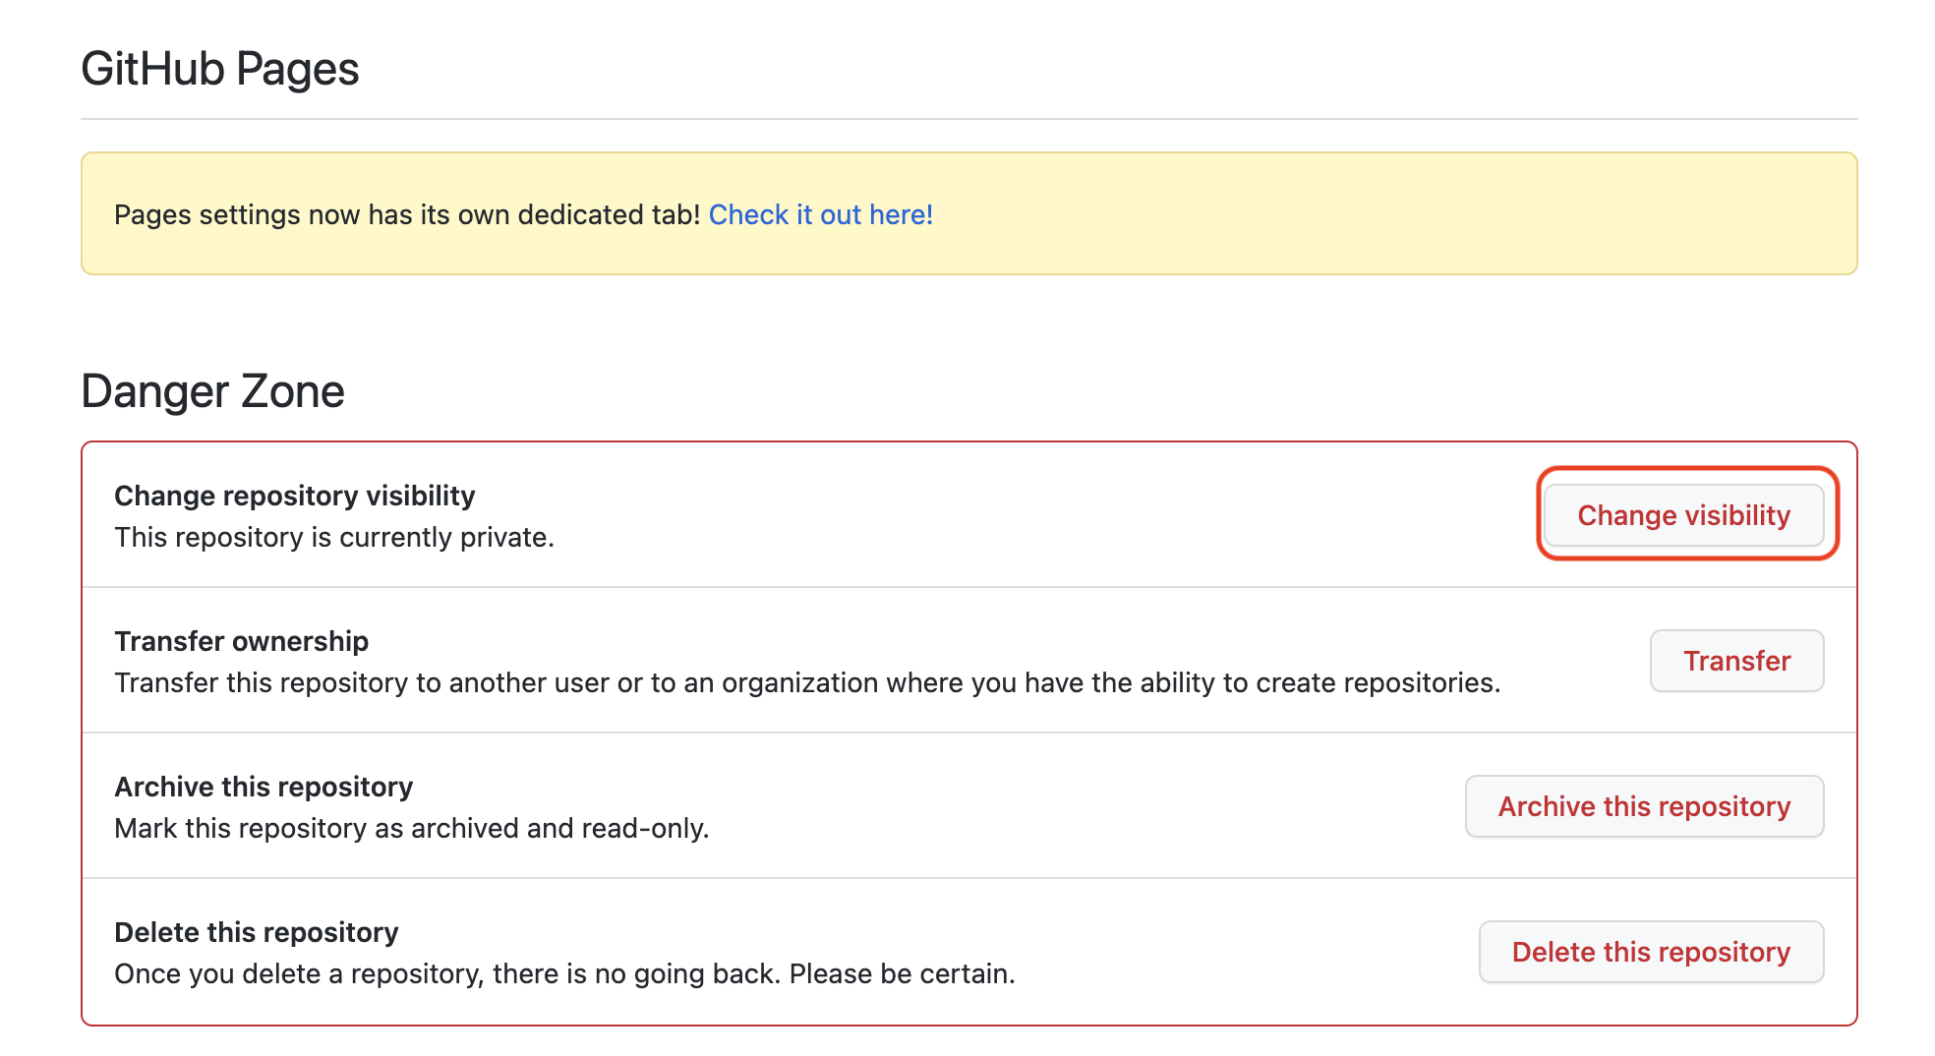Click the Delete this repository button
Viewport: 1935px width, 1056px height.
click(1651, 952)
